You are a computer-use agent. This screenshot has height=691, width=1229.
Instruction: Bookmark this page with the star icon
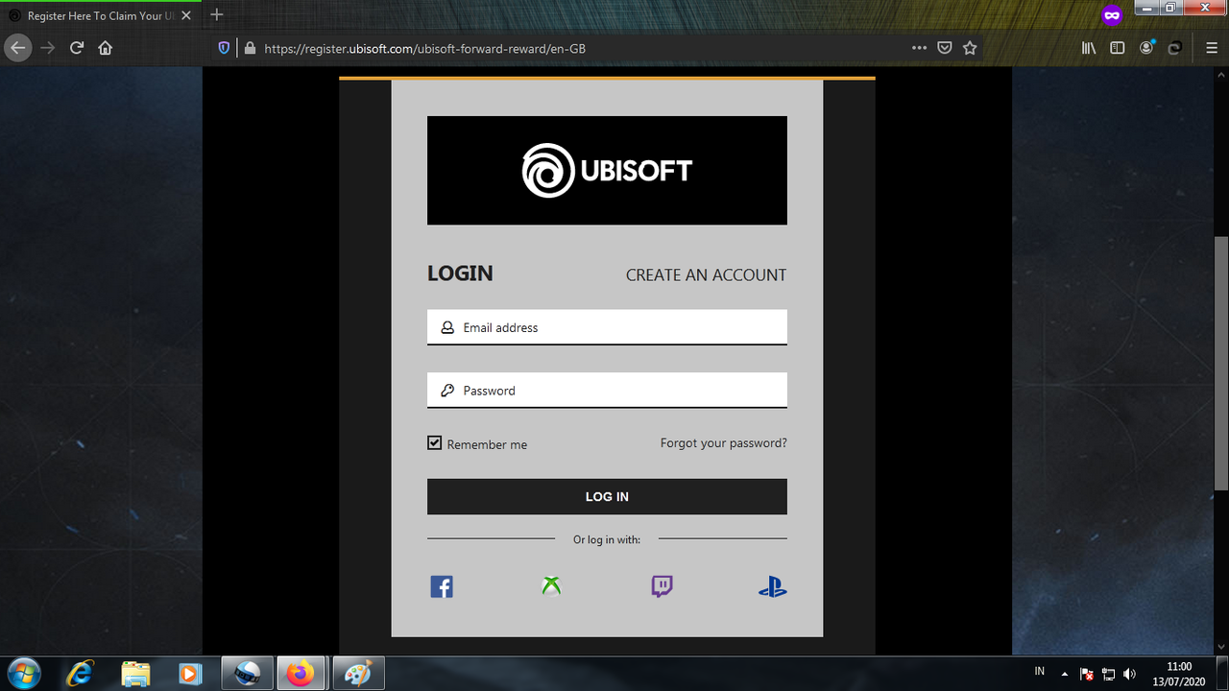(x=970, y=48)
